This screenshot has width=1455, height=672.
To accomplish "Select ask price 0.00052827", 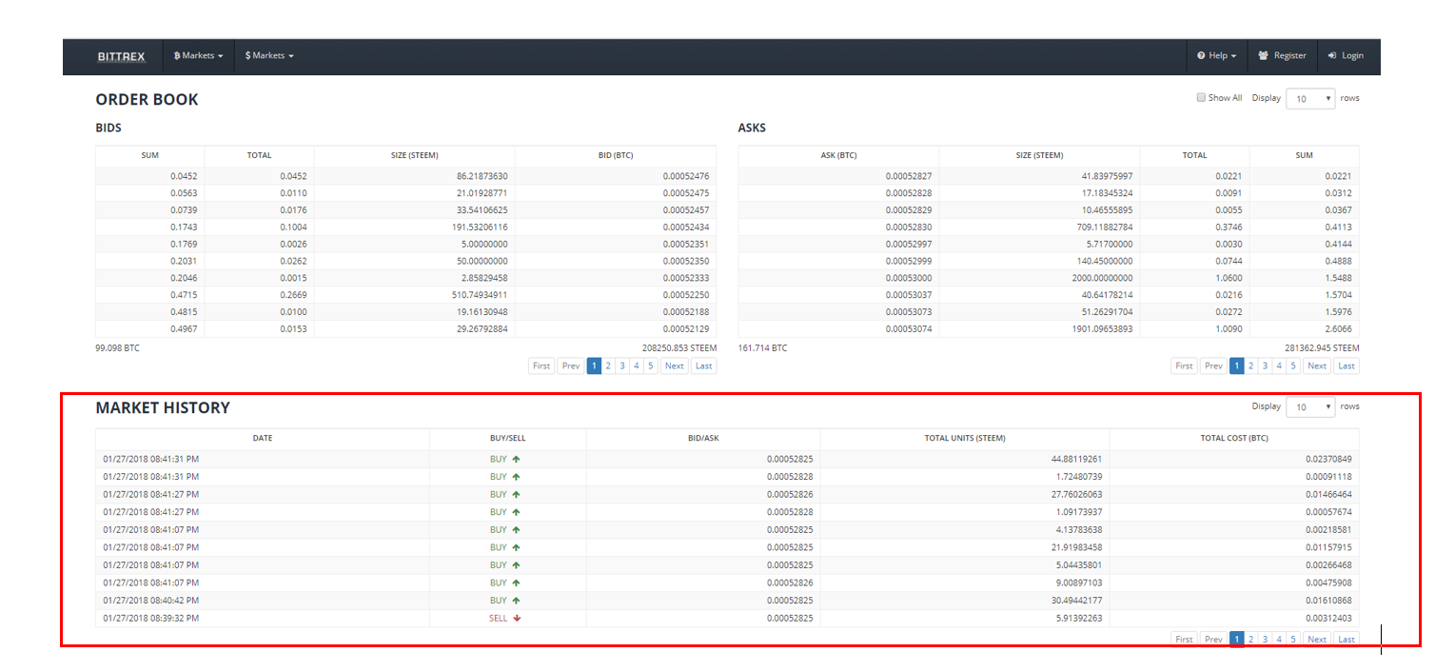I will click(x=909, y=175).
